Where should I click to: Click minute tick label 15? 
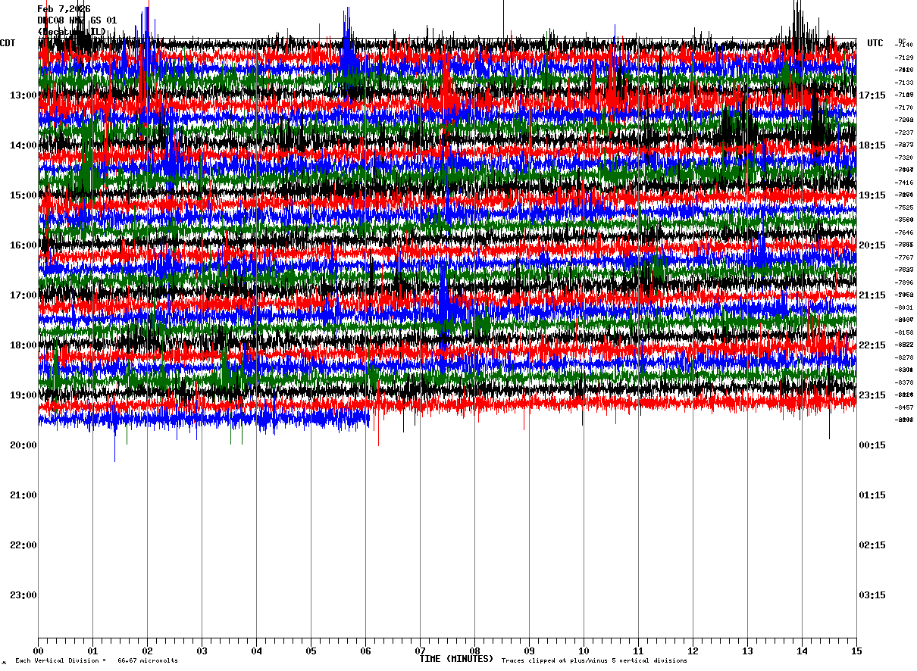click(856, 651)
